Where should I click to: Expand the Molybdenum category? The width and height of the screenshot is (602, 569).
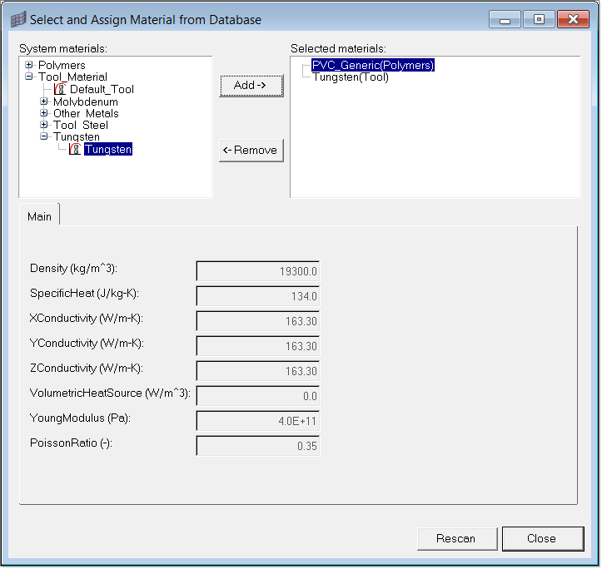45,101
